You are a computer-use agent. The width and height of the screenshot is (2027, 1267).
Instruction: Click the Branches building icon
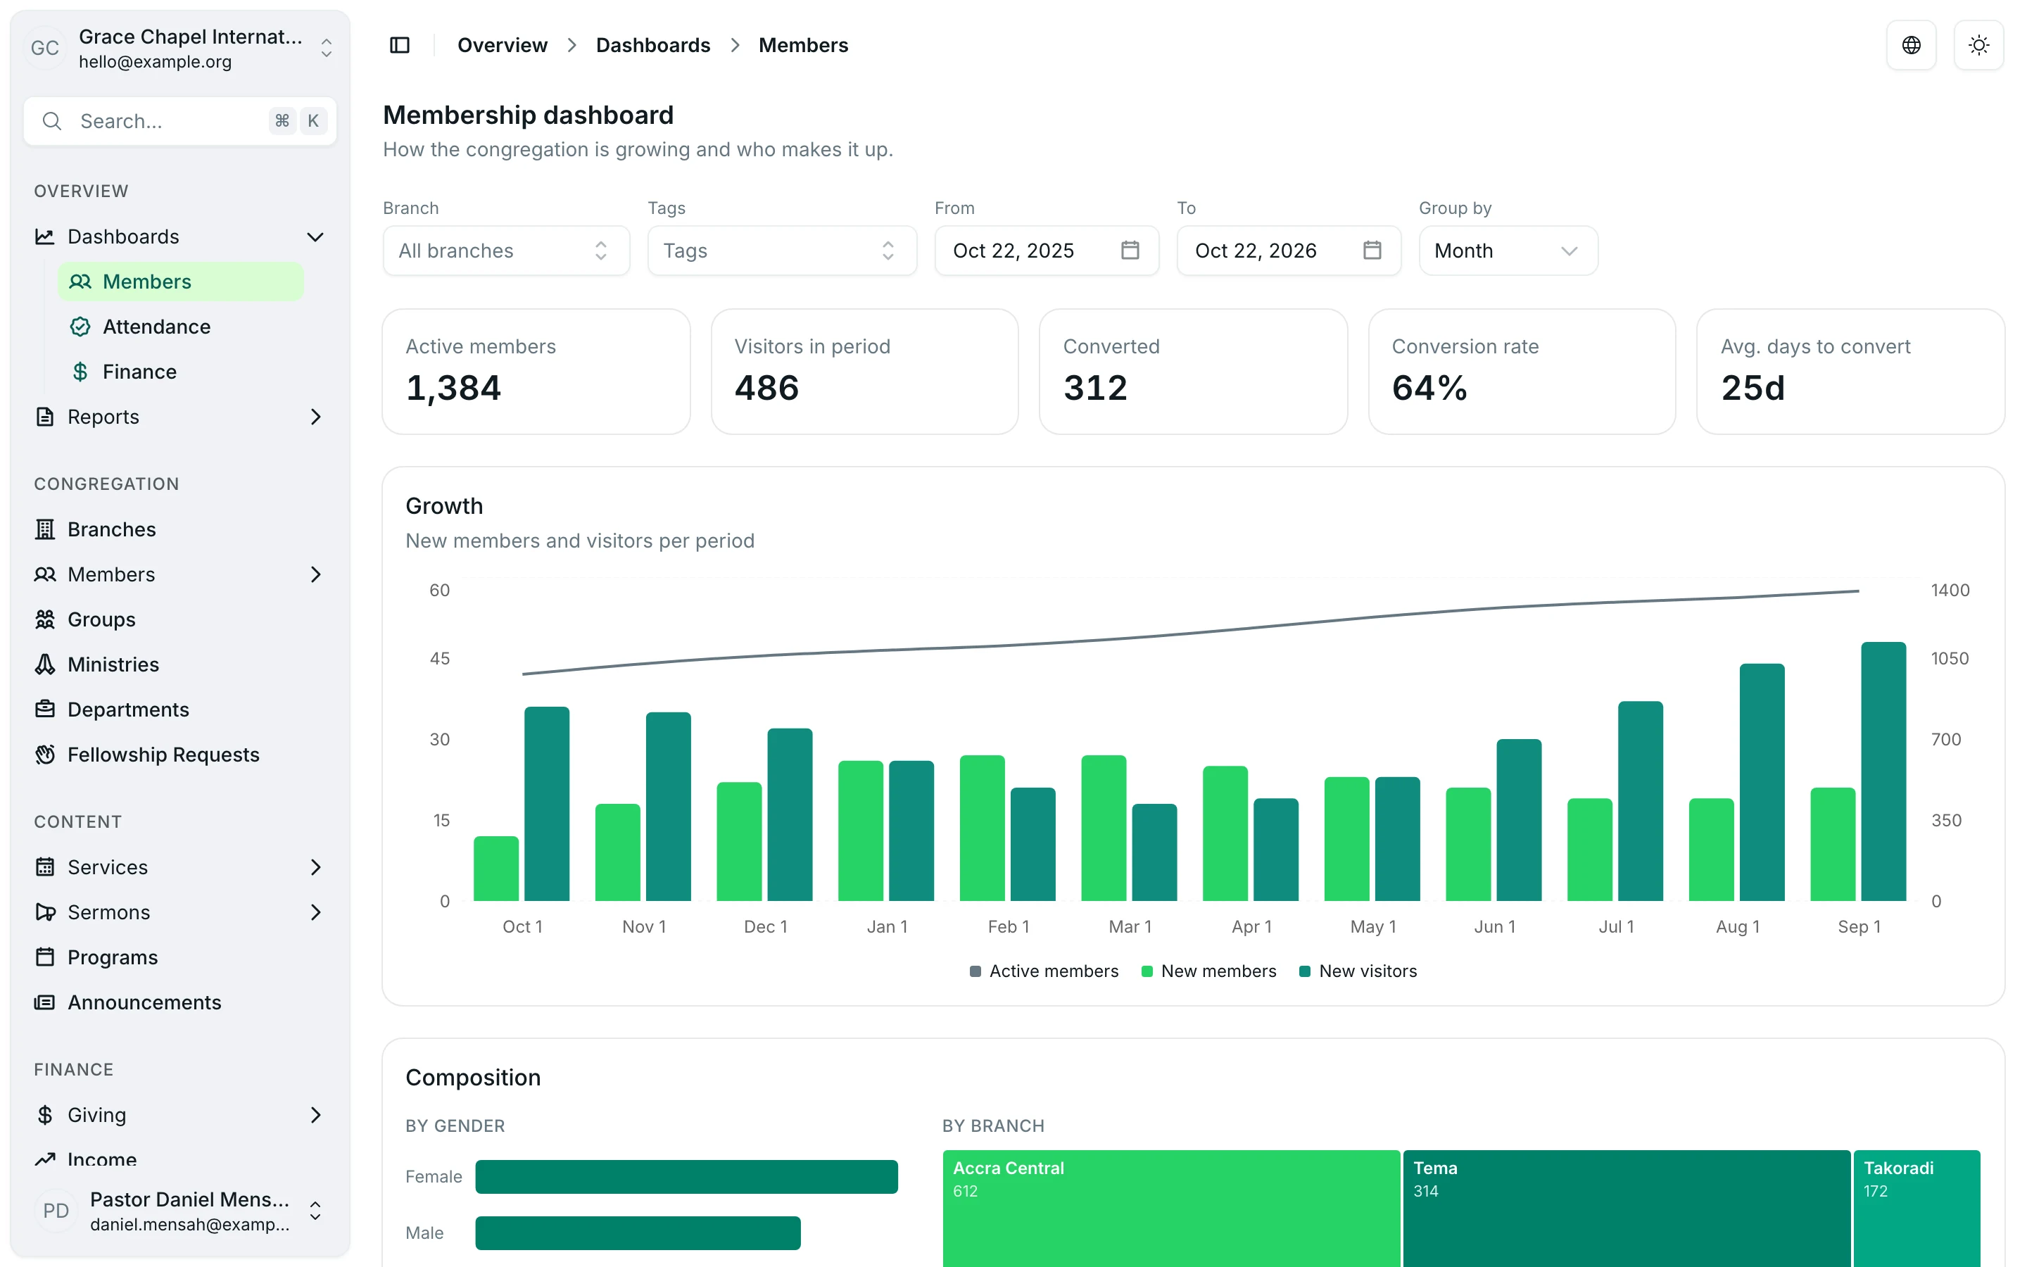(x=45, y=529)
